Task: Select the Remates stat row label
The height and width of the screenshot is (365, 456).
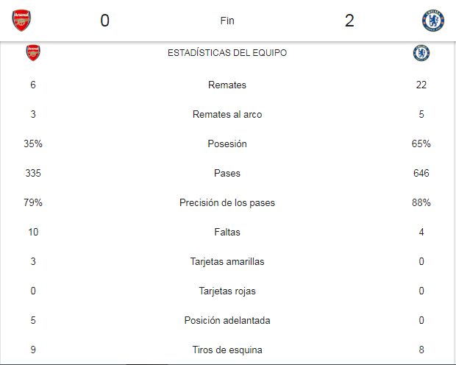Action: coord(227,85)
